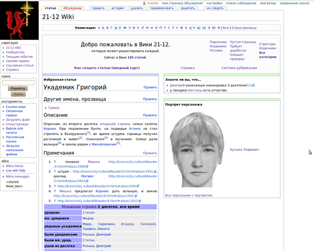This screenshot has height=251, width=314.
Task: Open the Гриша nickname link
Action: pos(54,108)
